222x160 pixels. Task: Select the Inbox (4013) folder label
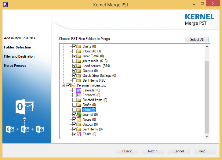point(92,51)
